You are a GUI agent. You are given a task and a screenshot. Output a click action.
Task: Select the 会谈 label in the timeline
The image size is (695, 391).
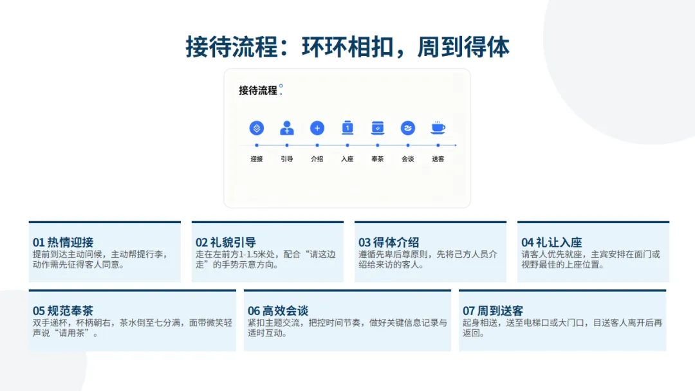tap(408, 159)
